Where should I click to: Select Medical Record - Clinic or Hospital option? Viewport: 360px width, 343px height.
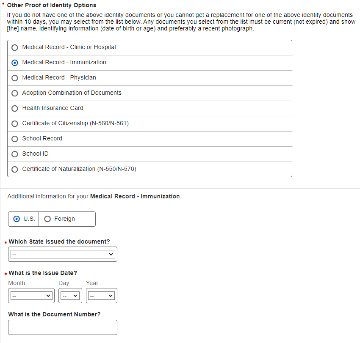coord(15,47)
